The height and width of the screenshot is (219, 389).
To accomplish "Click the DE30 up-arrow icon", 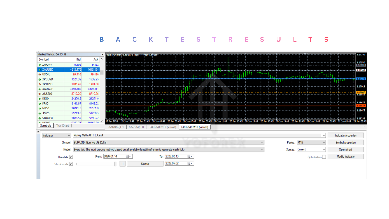I will (40, 99).
